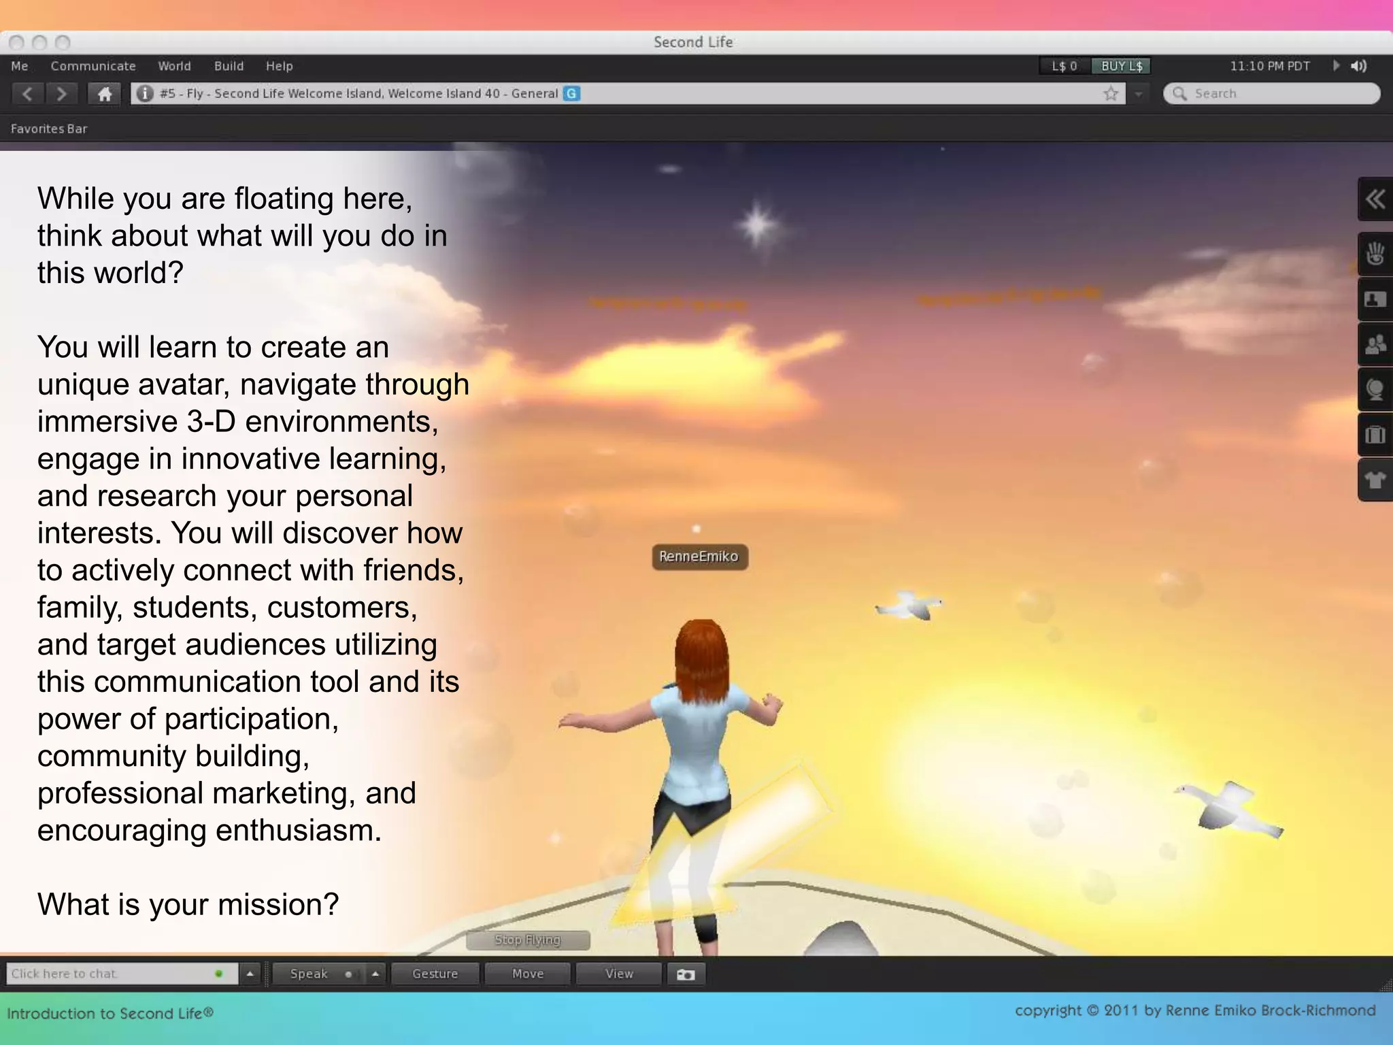Click the forward navigation arrow
Screen dimensions: 1393x1045
pos(61,94)
